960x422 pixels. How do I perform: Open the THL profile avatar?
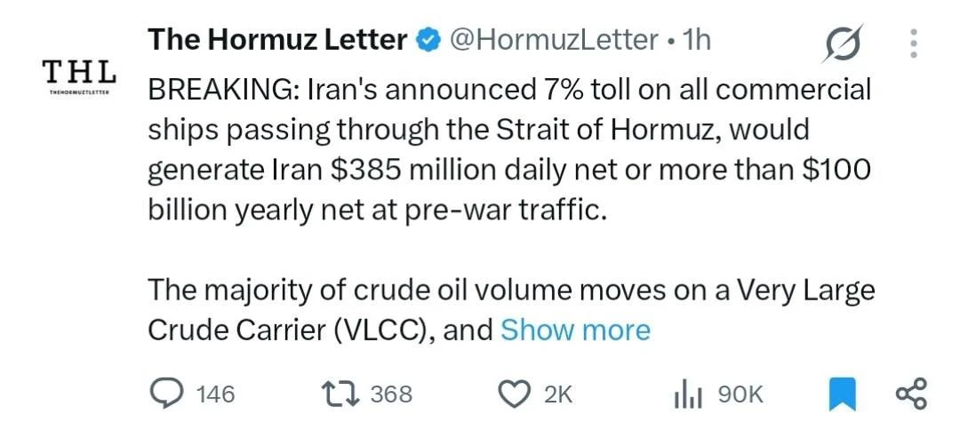(x=79, y=77)
